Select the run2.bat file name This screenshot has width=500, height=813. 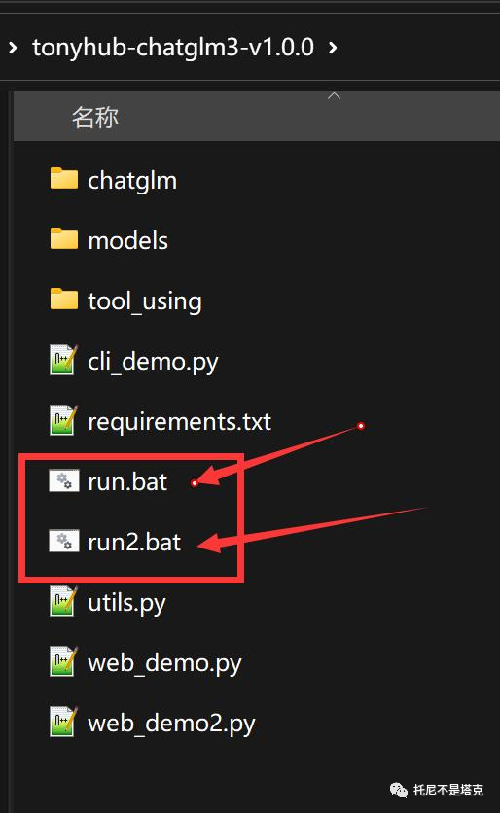[x=134, y=543]
